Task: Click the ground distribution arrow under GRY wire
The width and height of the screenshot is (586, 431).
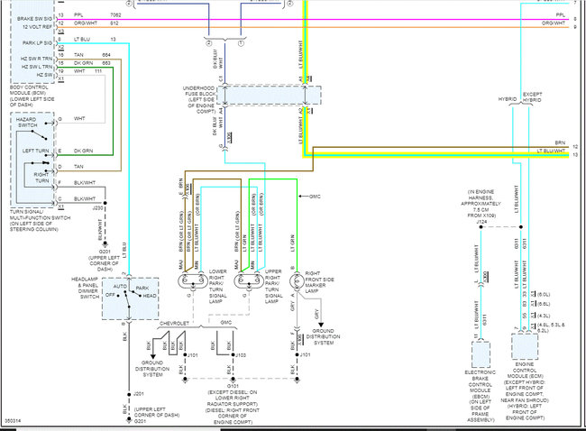Action: [321, 325]
